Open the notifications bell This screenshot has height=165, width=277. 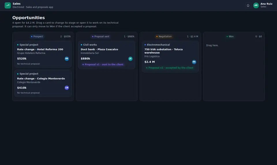click(248, 5)
